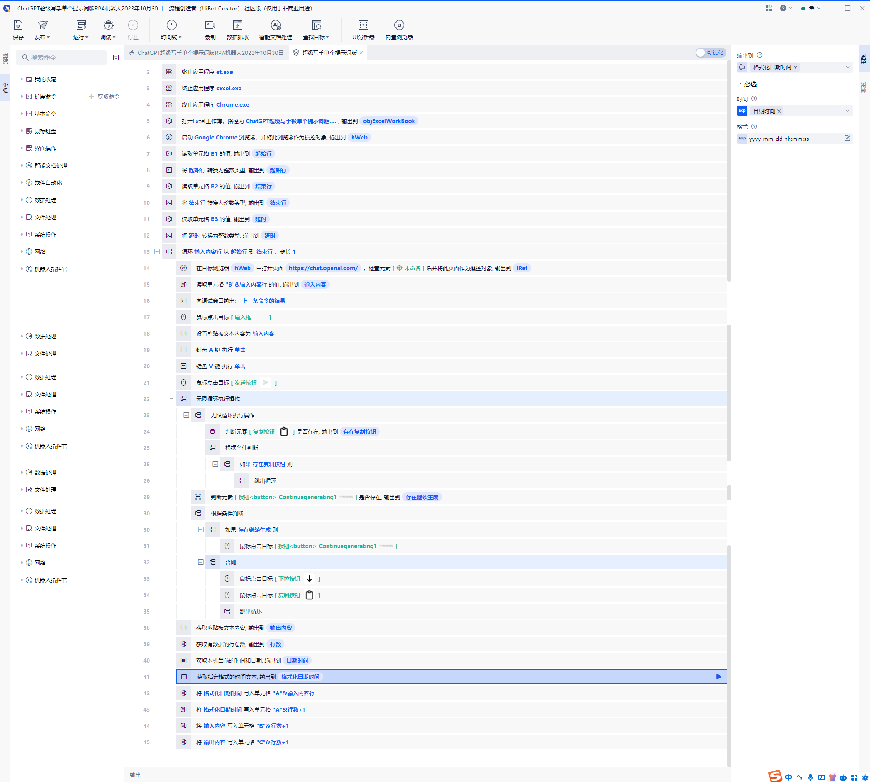Click the 搜索命令 search field
This screenshot has width=870, height=782.
[x=62, y=58]
